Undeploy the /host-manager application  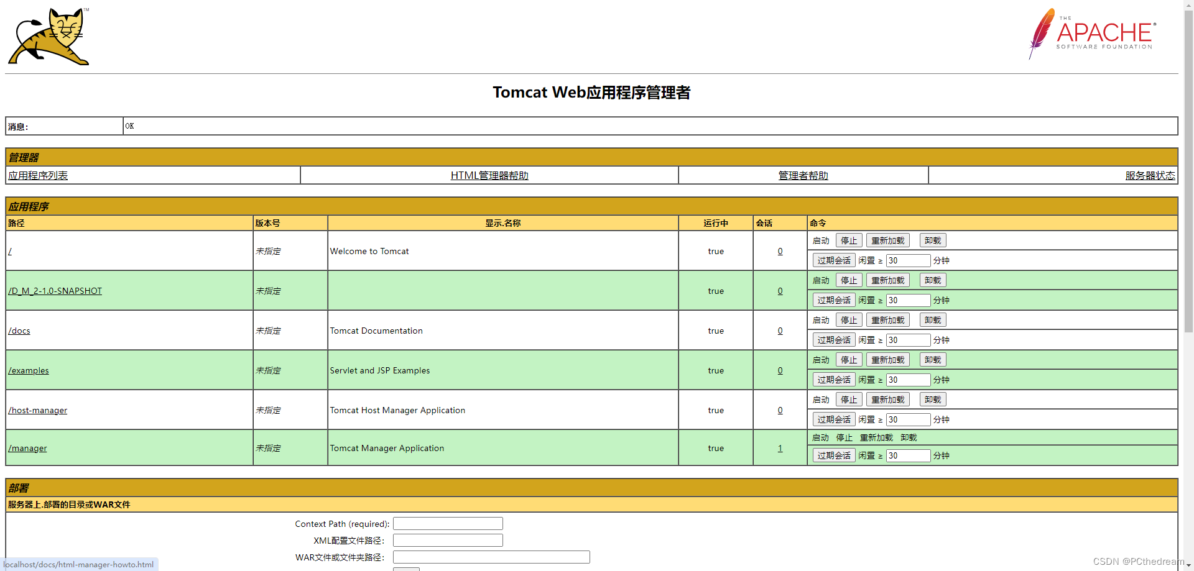[933, 400]
